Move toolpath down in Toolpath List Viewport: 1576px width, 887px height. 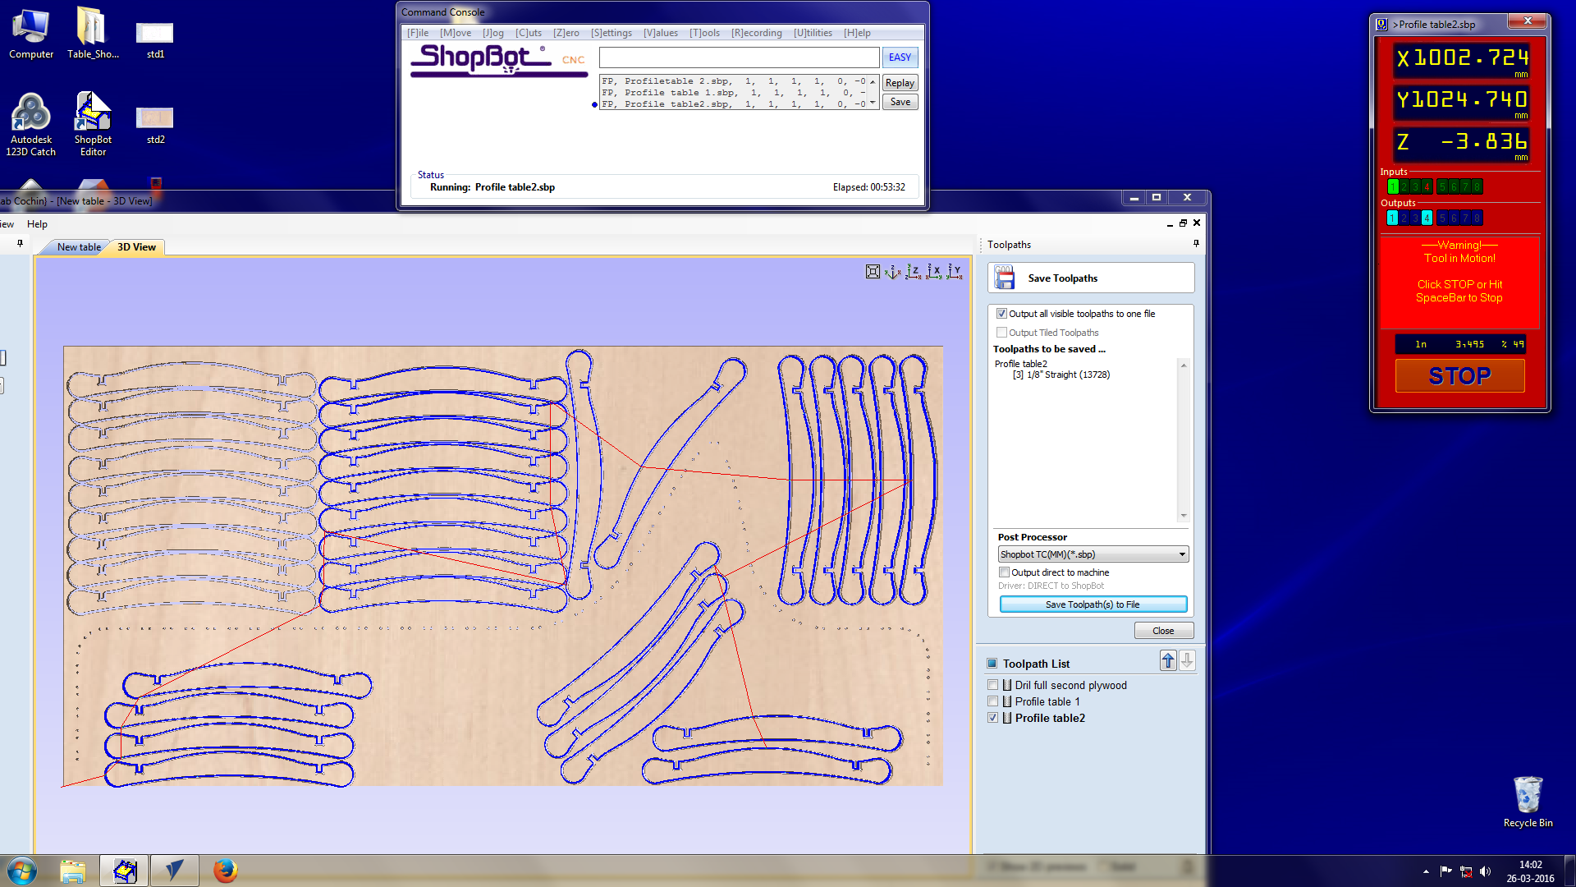[x=1187, y=660]
